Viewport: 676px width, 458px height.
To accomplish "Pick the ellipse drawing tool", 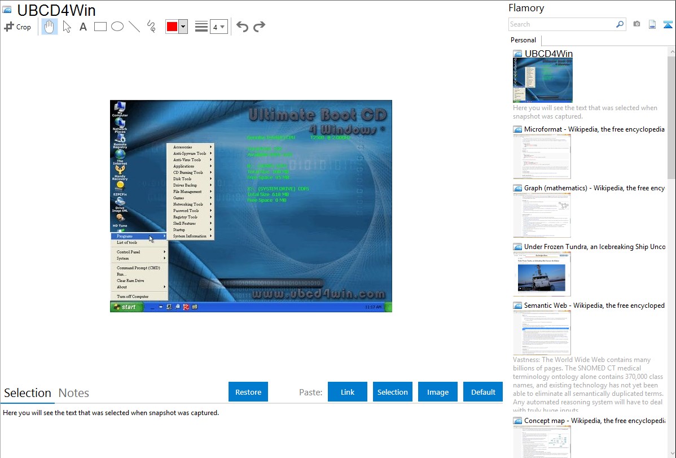I will 117,27.
